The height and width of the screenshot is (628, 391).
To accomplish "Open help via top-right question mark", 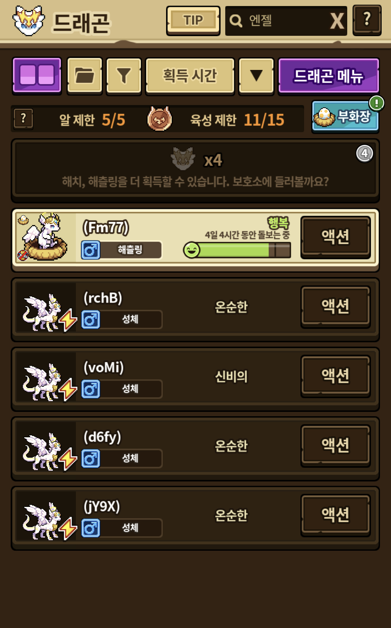I will pyautogui.click(x=367, y=20).
